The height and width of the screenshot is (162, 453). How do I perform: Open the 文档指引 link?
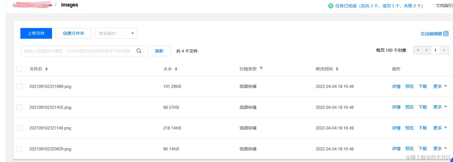(444, 6)
